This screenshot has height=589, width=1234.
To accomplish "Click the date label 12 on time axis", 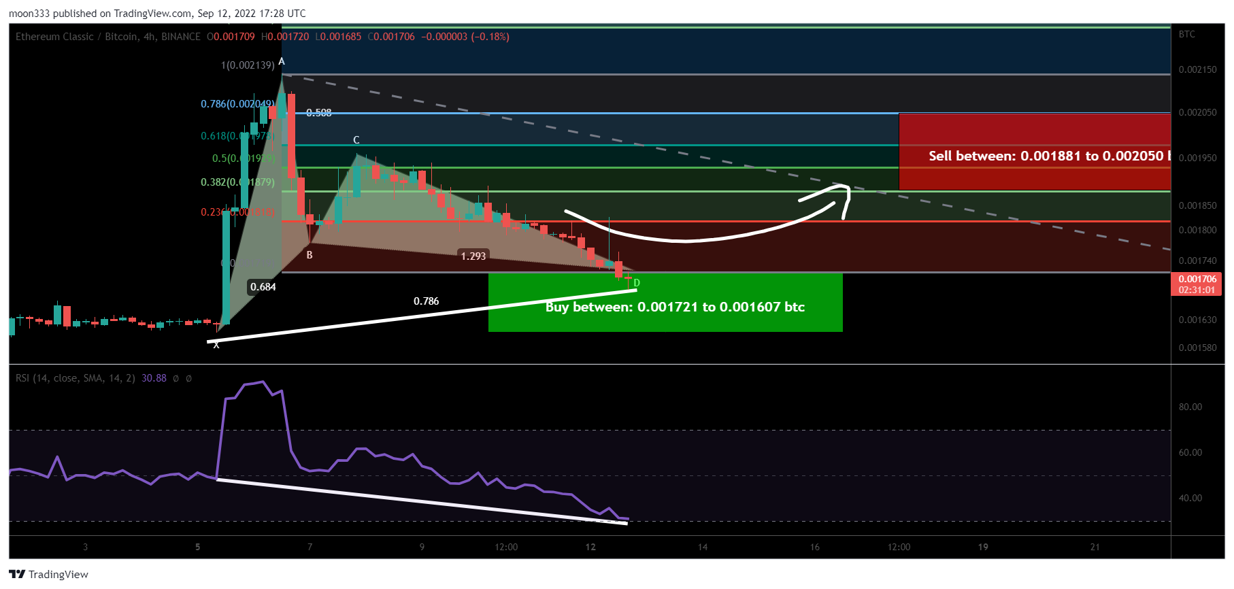I will pyautogui.click(x=590, y=547).
